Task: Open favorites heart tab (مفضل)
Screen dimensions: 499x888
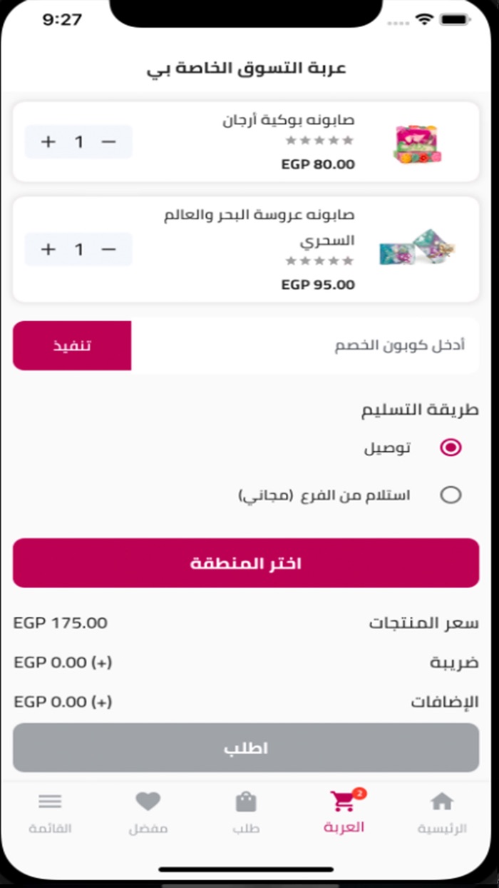Action: [x=148, y=812]
